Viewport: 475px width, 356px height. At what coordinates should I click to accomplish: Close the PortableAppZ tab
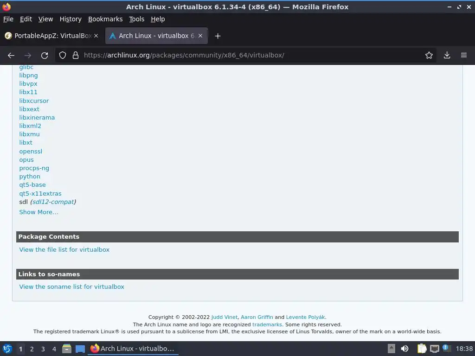pyautogui.click(x=96, y=36)
